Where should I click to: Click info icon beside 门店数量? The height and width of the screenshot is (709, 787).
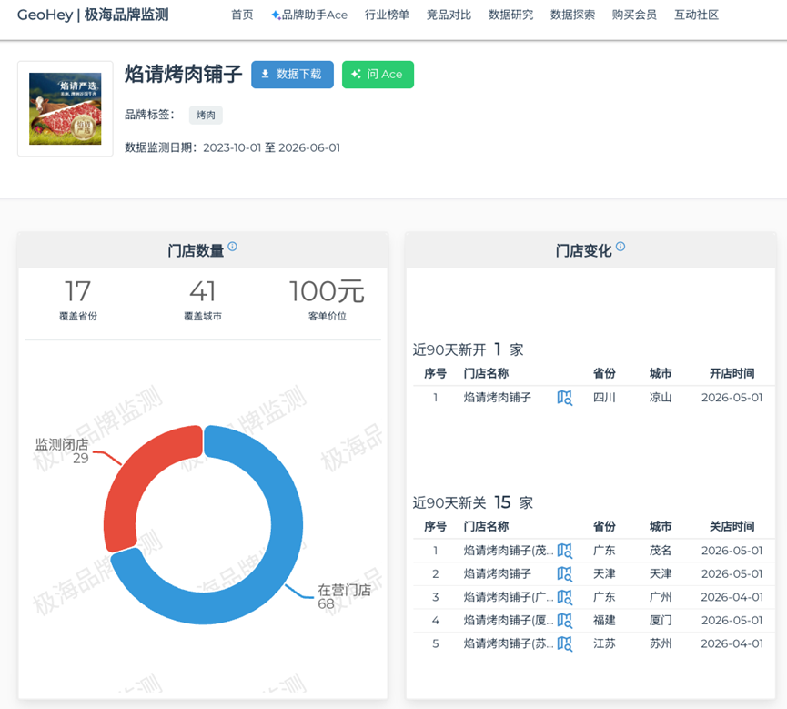point(232,246)
